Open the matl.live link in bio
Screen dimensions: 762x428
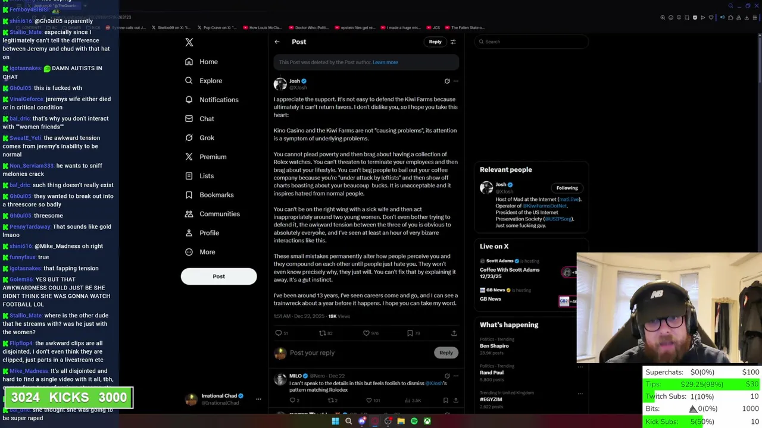click(569, 200)
